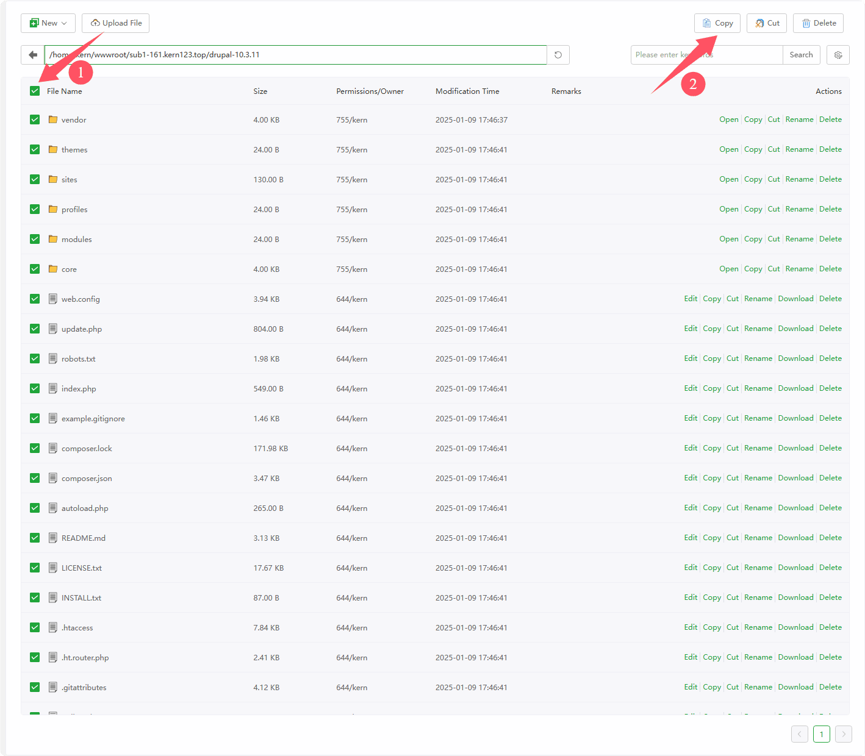865x756 pixels.
Task: Click the core folder icon
Action: [x=53, y=269]
